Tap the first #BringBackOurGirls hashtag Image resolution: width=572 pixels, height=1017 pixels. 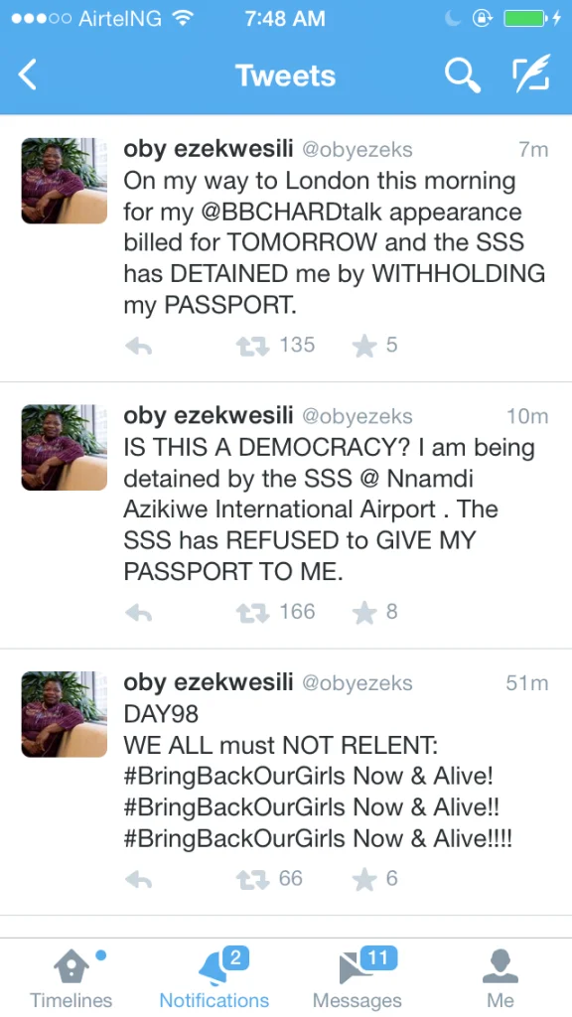[x=227, y=777]
